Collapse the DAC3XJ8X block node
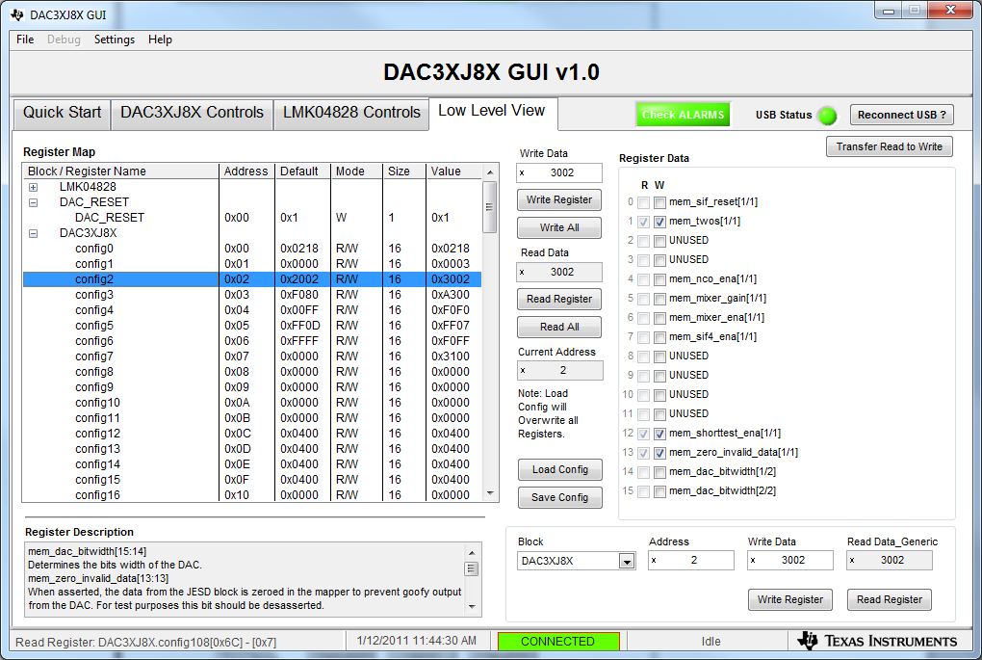This screenshot has width=982, height=660. point(33,233)
